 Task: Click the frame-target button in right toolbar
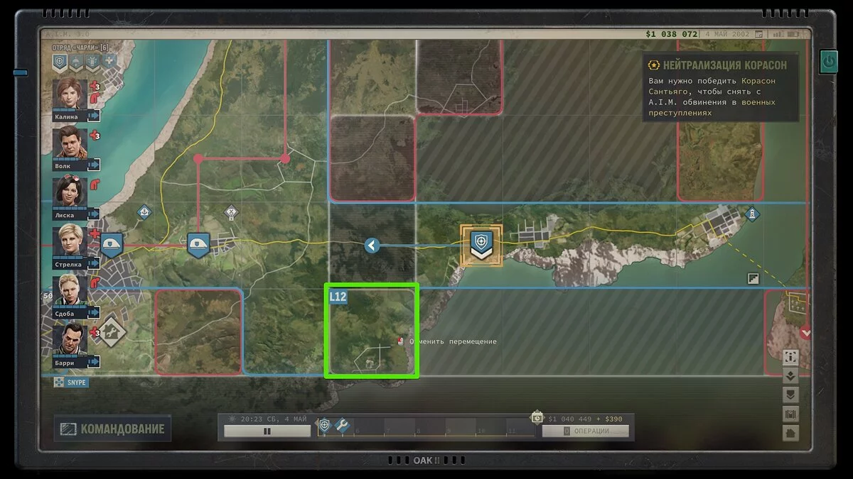(x=790, y=358)
